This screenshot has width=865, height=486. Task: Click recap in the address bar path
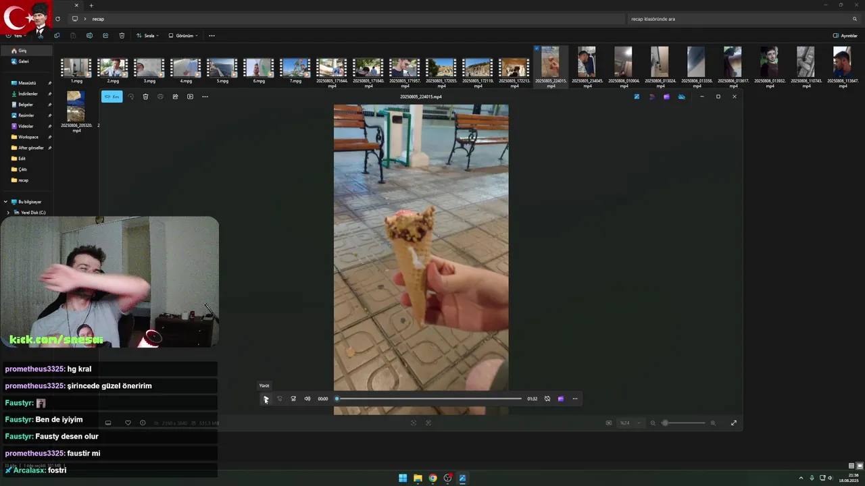[98, 19]
